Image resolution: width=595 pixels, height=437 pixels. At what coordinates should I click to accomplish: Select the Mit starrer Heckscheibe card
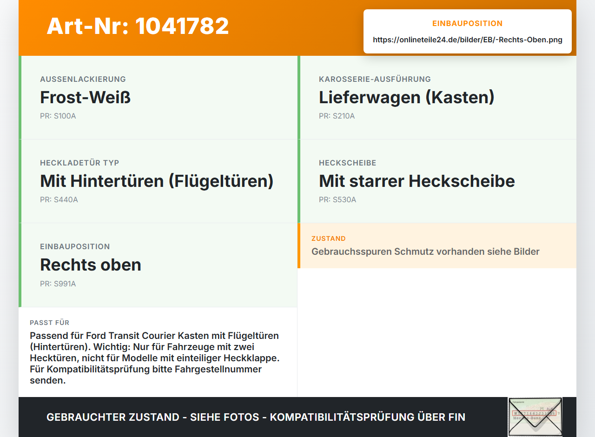(437, 181)
